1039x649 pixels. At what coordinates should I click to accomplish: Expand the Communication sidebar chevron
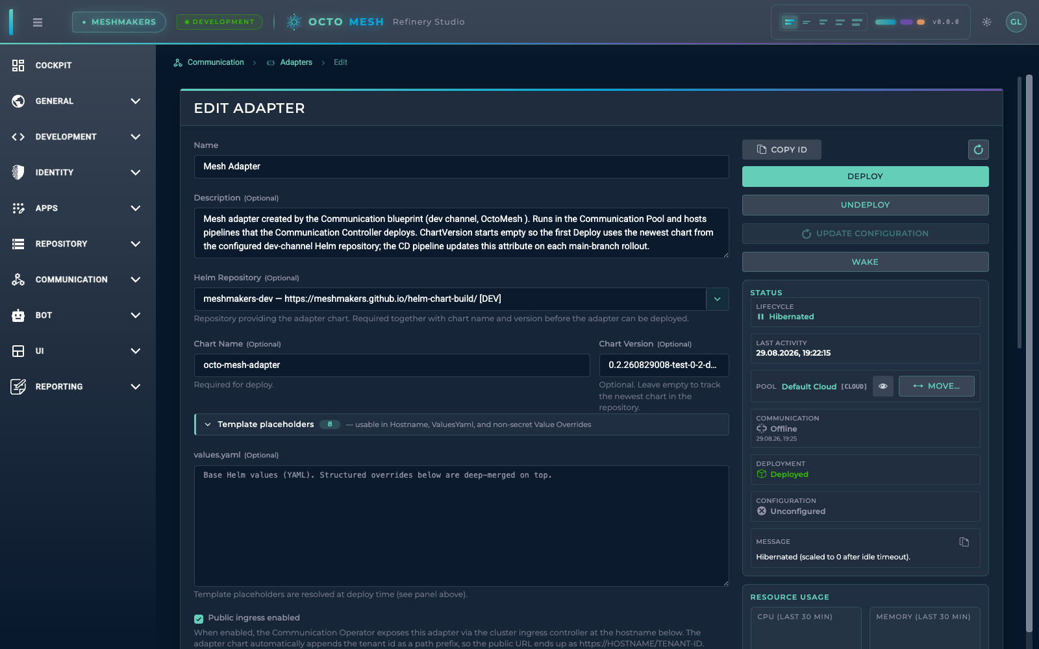(135, 280)
